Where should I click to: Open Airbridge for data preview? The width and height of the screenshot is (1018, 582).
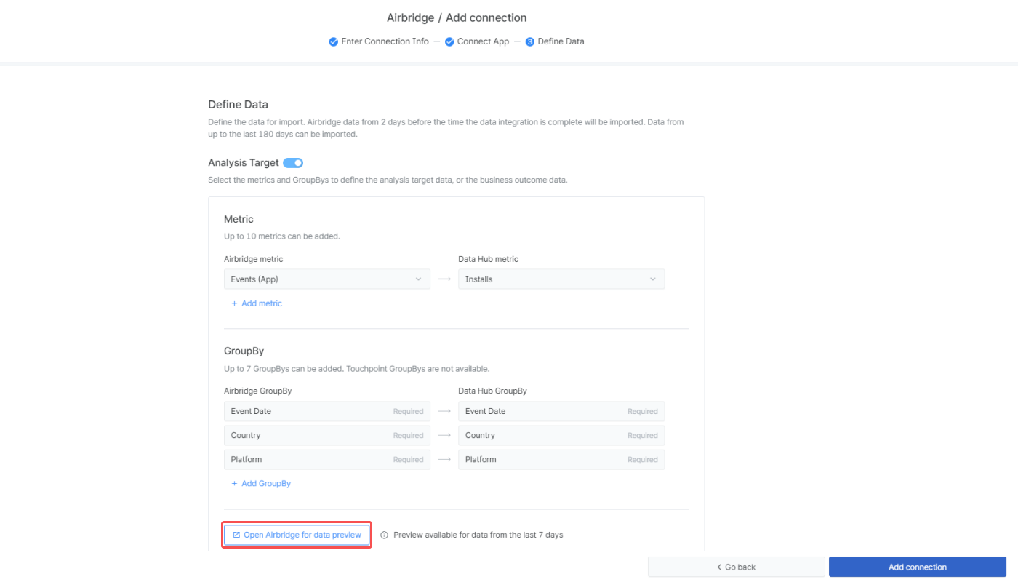tap(297, 535)
